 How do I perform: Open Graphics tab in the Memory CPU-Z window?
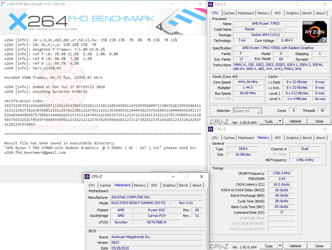click(292, 138)
